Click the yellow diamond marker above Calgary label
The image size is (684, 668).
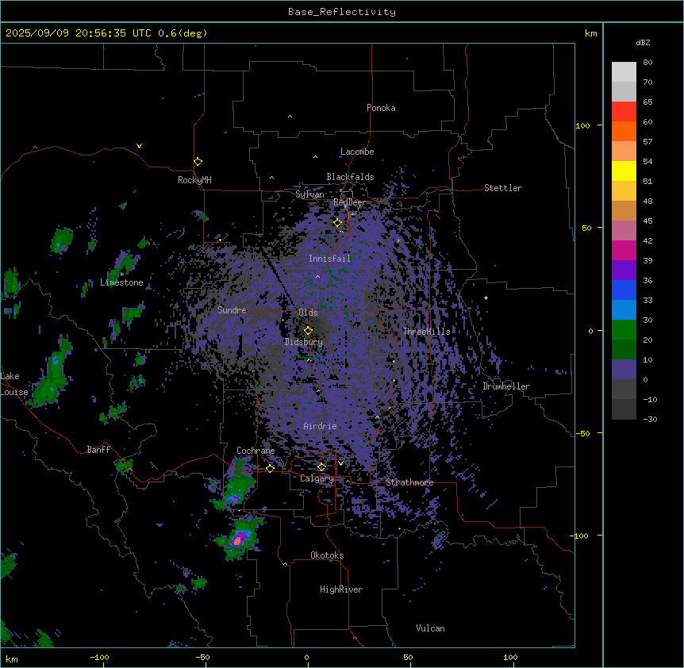(321, 467)
